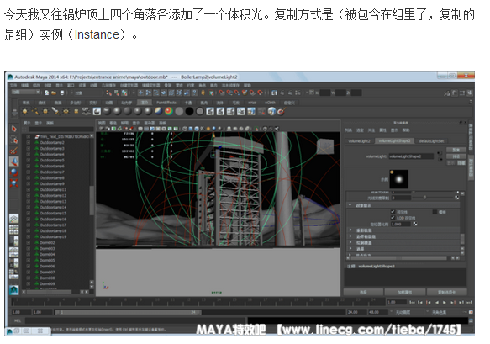490x344 pixels.
Task: Activate the Rotate tool in toolbox
Action: click(x=13, y=172)
